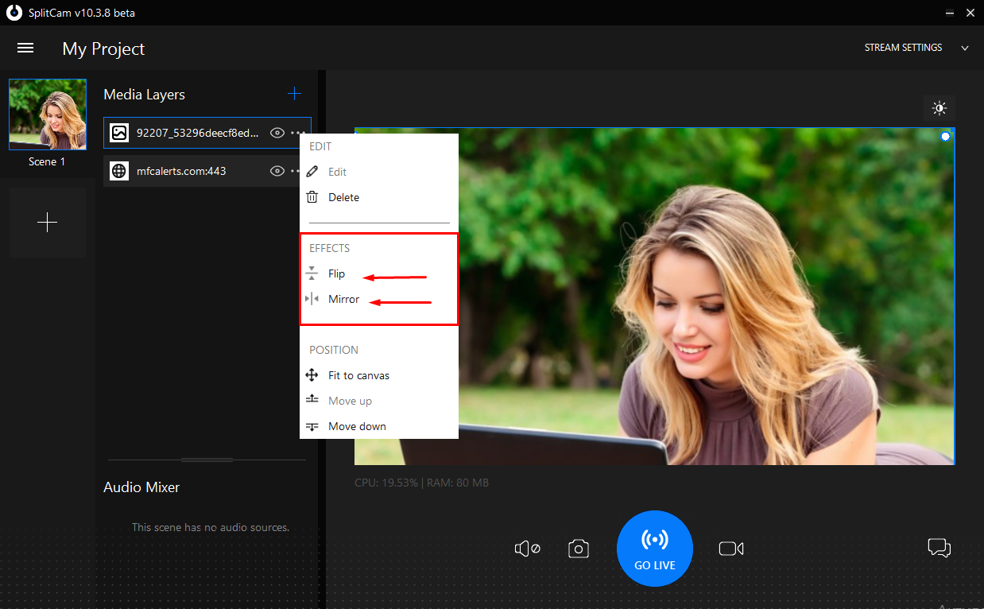Click the panel divider handle above Audio Mixer

tap(207, 460)
